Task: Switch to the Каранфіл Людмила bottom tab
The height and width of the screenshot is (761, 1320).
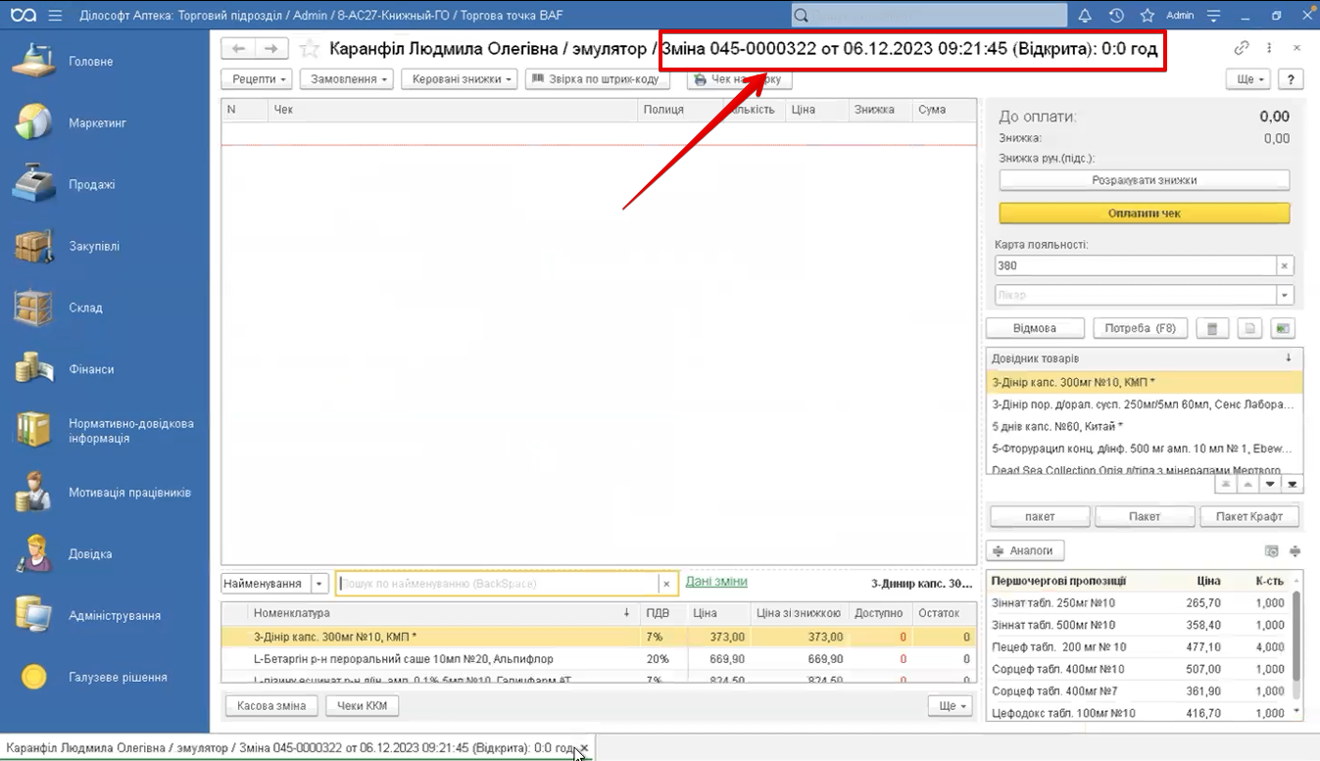Action: pyautogui.click(x=289, y=748)
